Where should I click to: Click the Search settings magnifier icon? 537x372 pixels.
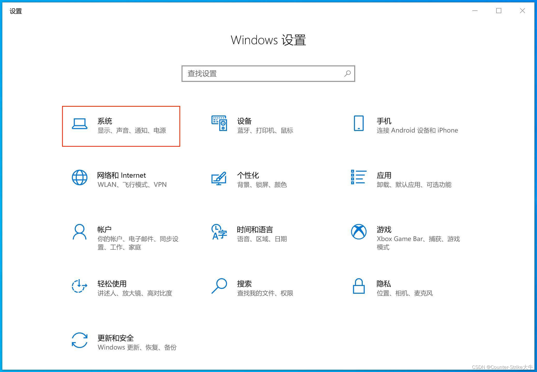point(219,286)
